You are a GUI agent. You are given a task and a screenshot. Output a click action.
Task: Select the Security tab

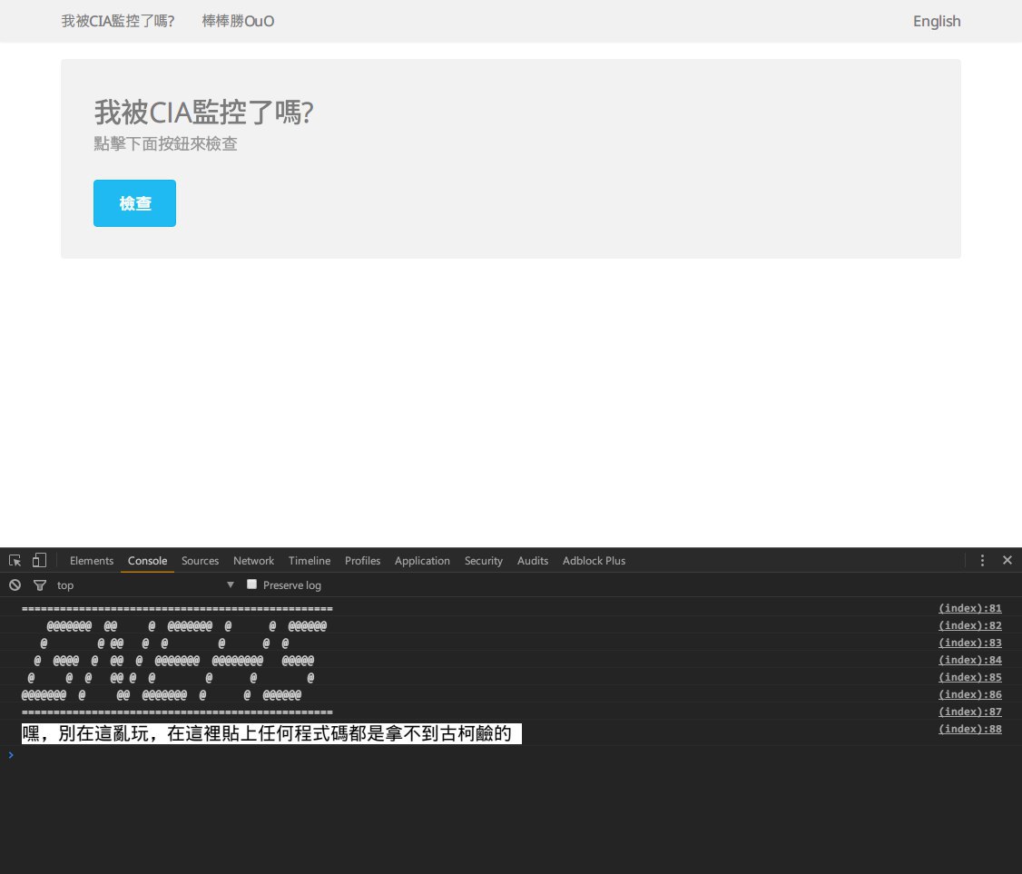[484, 561]
